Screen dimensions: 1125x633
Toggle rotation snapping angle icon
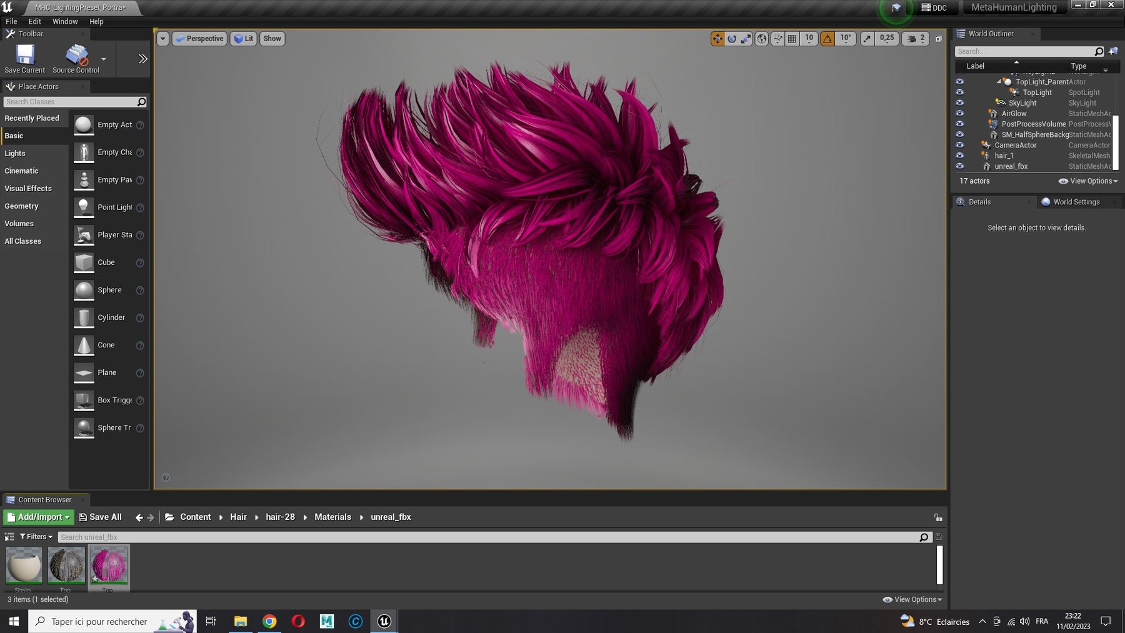tap(827, 39)
